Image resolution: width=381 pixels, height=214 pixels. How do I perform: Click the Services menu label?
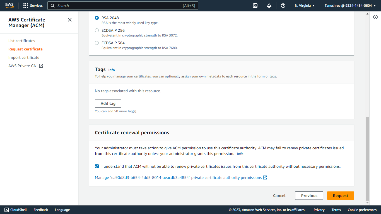36,6
